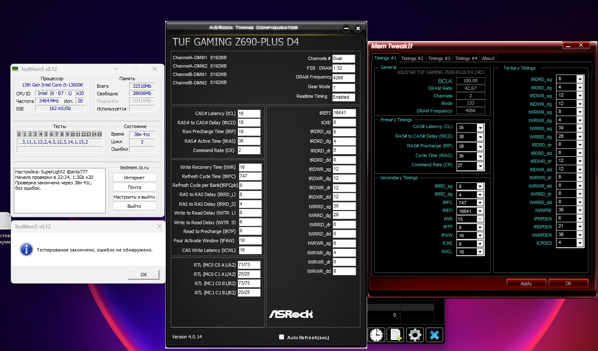Screen dimensions: 598x351
Task: Click the '32510Mb' total memory value
Action: click(143, 86)
